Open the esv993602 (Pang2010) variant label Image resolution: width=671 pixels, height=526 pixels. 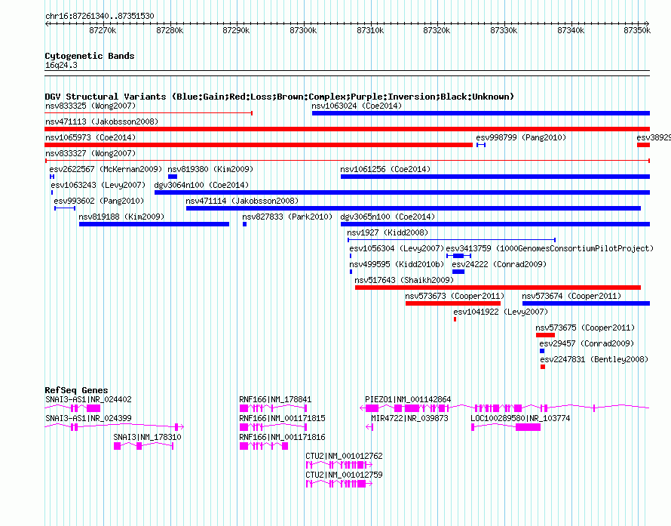99,201
